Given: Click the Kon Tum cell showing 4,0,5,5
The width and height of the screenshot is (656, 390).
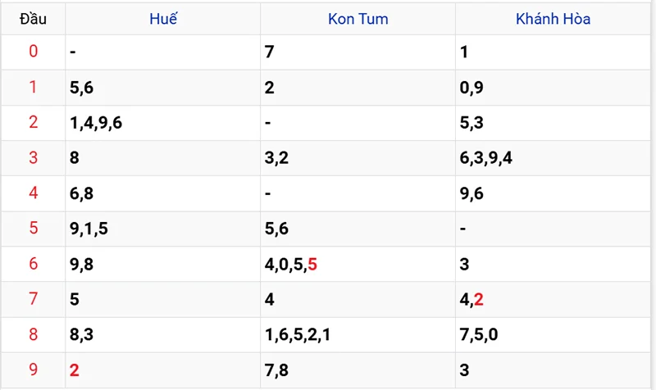Looking at the screenshot, I should pyautogui.click(x=291, y=264).
